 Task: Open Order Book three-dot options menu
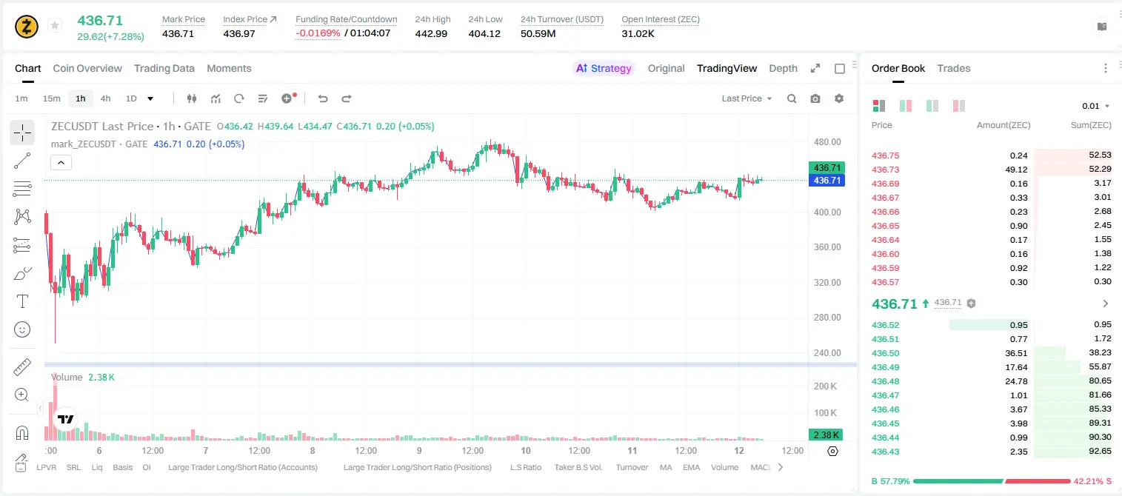tap(1106, 68)
